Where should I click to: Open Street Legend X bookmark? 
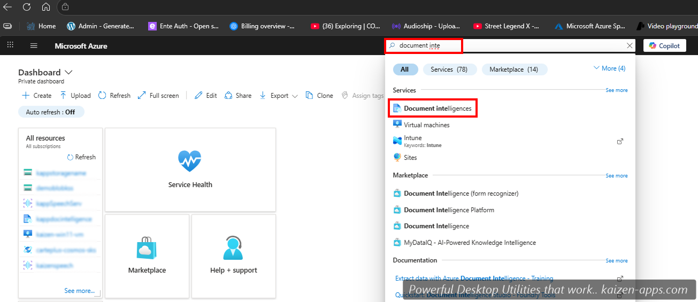[506, 26]
